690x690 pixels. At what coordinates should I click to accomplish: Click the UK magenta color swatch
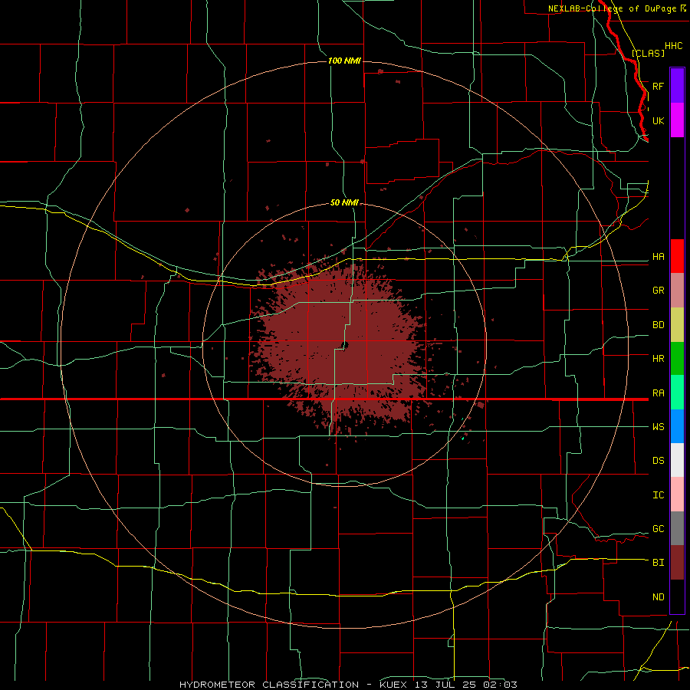(677, 120)
